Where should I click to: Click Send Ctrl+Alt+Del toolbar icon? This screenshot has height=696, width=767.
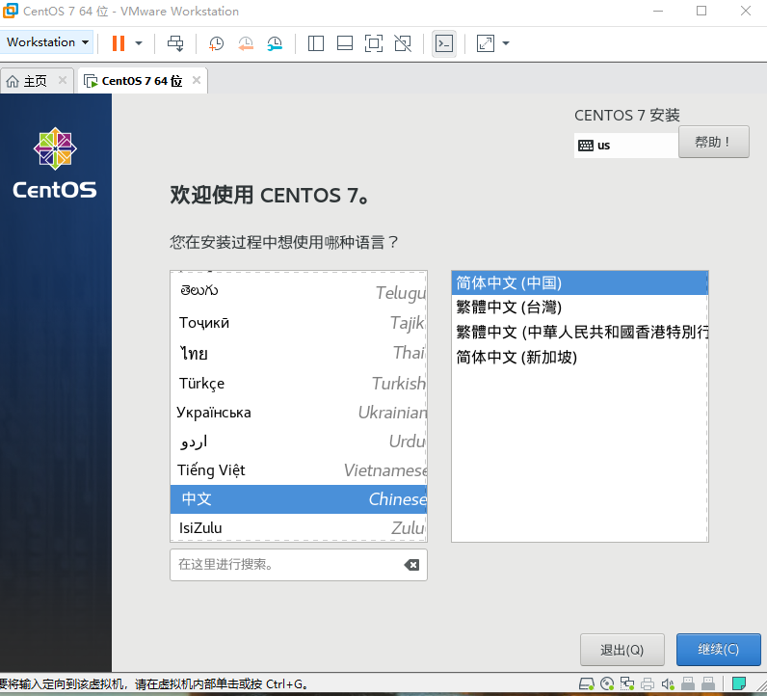(x=175, y=43)
